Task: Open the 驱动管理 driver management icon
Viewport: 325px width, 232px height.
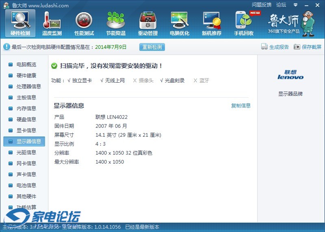Action: (x=148, y=23)
